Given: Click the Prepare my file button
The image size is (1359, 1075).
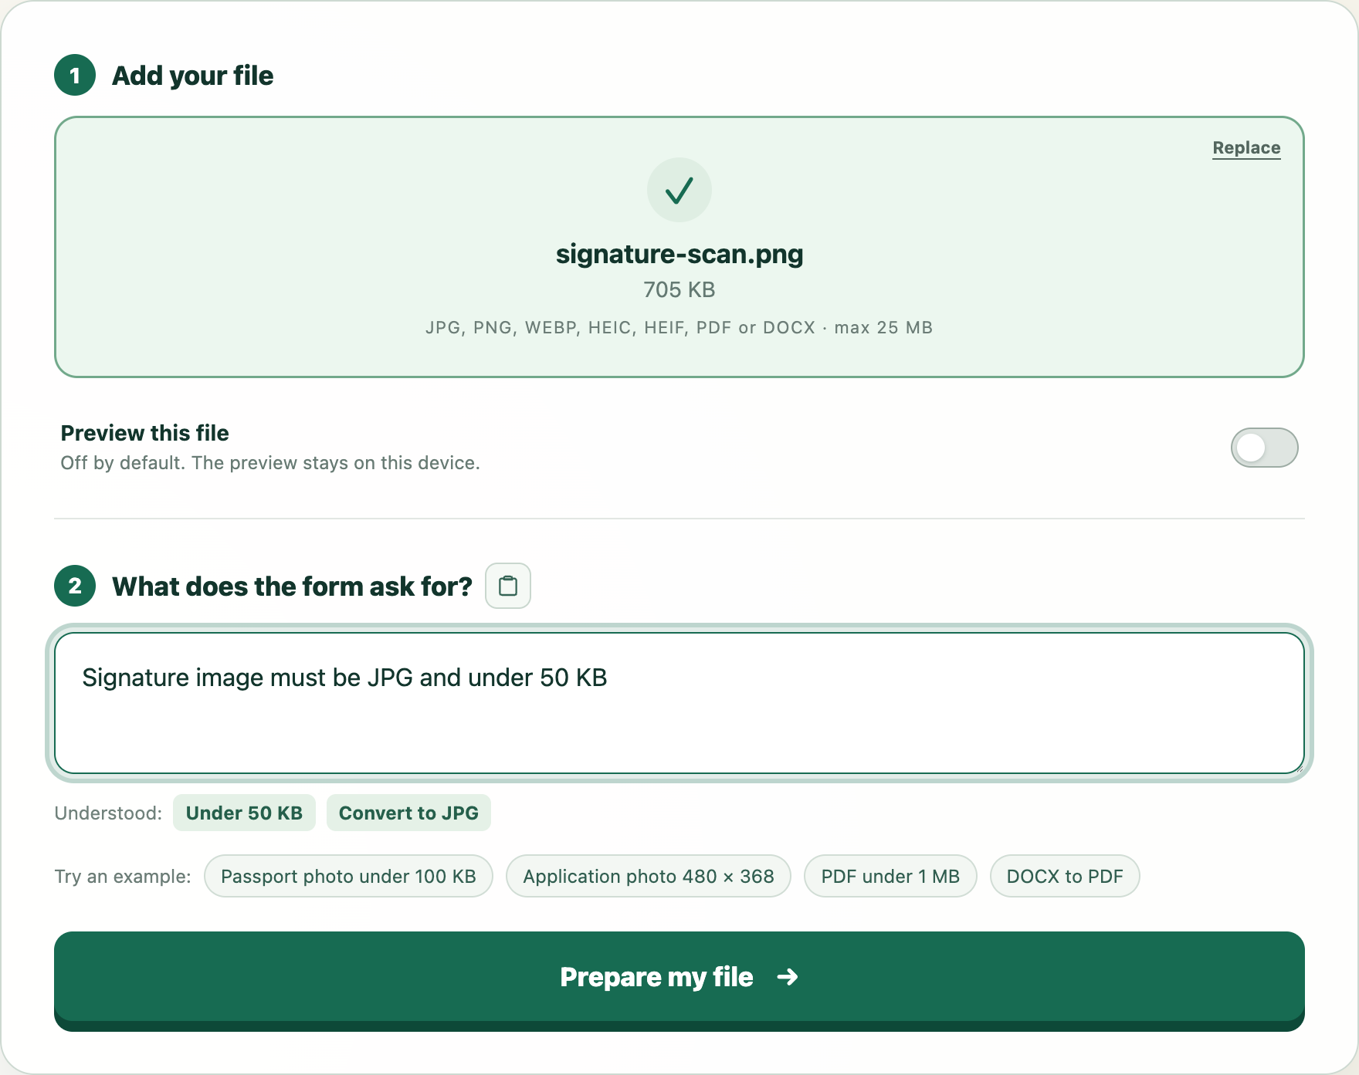Looking at the screenshot, I should [679, 981].
